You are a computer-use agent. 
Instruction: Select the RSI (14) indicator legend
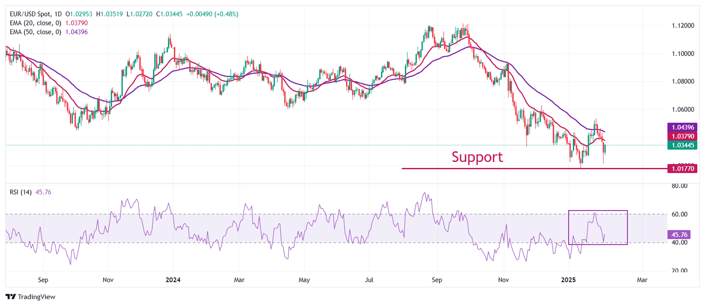[x=21, y=192]
